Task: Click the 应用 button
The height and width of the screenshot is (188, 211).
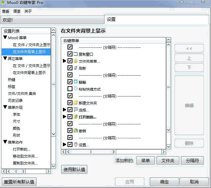Action: 130,182
